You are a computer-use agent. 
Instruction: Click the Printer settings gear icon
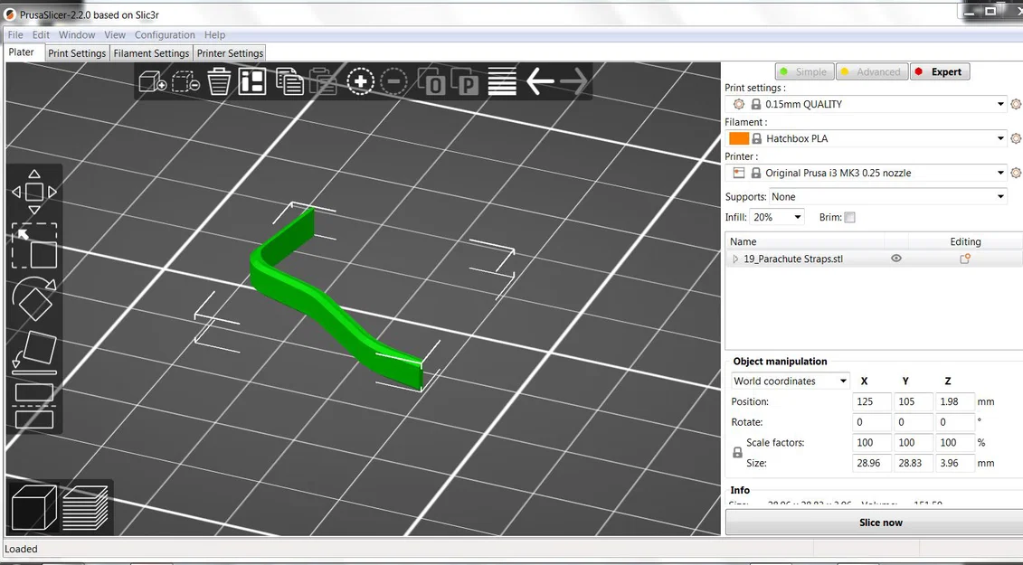coord(1015,173)
